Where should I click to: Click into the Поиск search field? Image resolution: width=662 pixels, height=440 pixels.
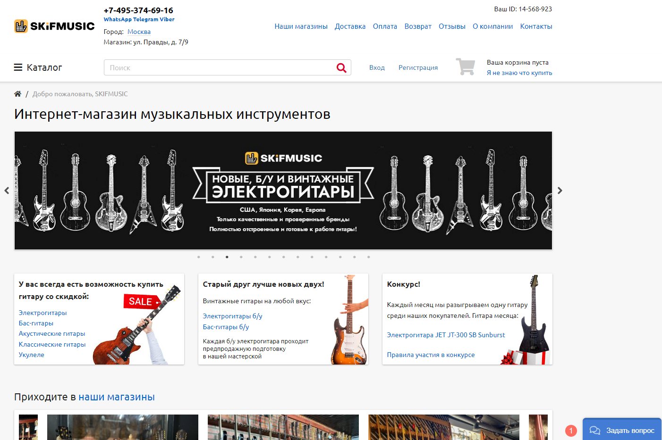(x=220, y=67)
